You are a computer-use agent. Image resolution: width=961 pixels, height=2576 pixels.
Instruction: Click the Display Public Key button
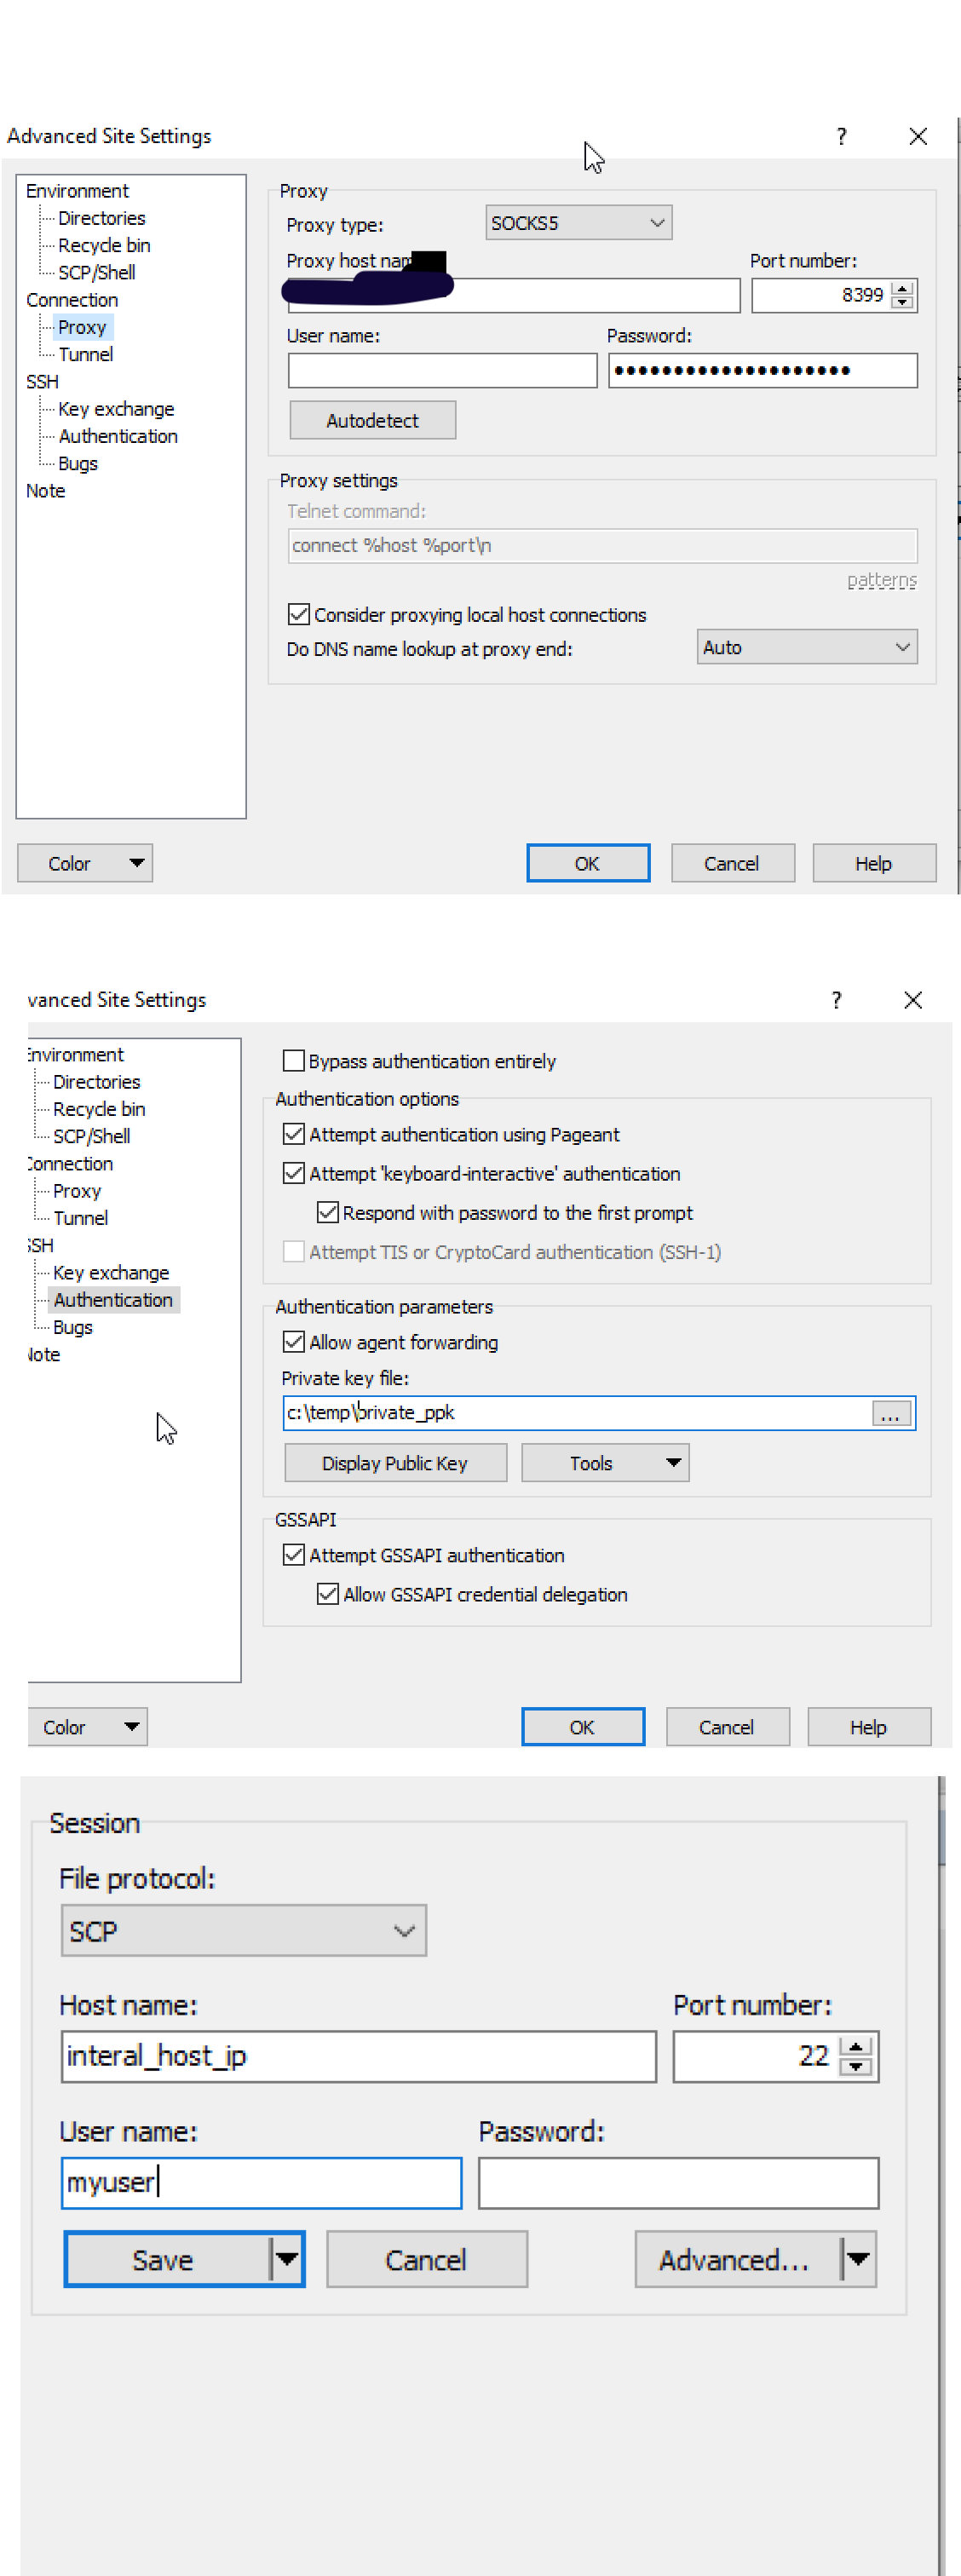(x=395, y=1463)
